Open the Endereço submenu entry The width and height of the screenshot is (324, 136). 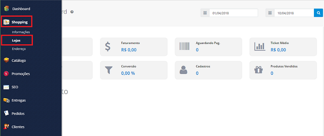[x=19, y=49]
